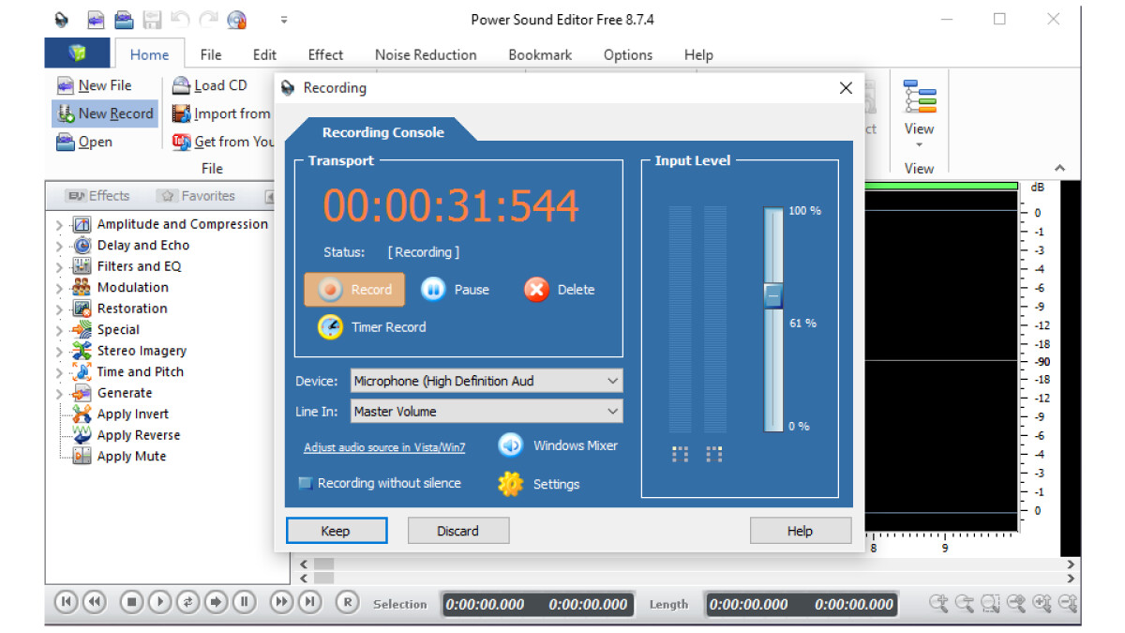Jump to end with go-to-end button
This screenshot has width=1125, height=633.
click(x=309, y=602)
